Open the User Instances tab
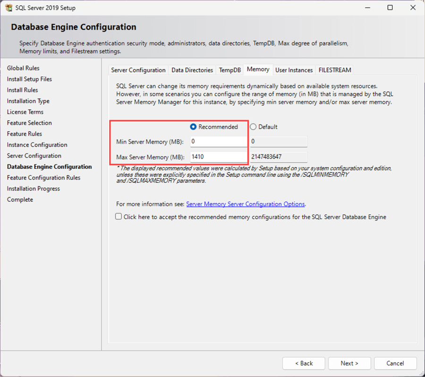This screenshot has width=425, height=377. click(x=294, y=70)
